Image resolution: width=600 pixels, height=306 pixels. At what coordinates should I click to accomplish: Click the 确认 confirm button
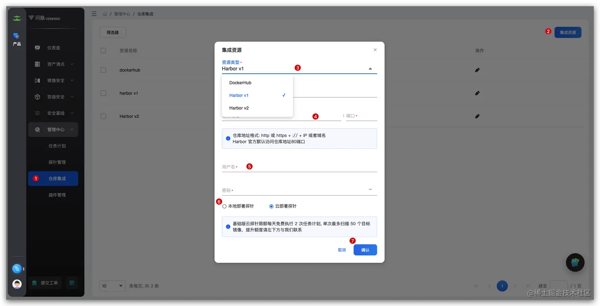click(365, 250)
